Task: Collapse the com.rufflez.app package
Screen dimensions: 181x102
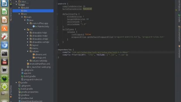Action: (28, 23)
